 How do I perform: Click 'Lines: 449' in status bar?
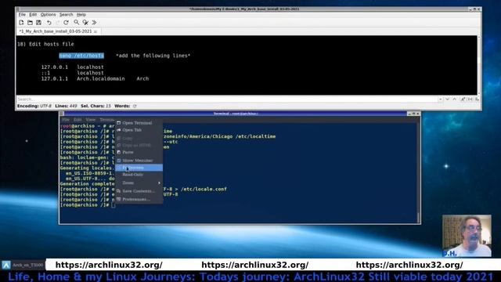(x=66, y=107)
